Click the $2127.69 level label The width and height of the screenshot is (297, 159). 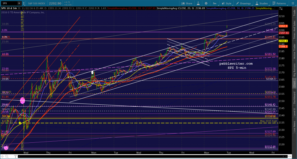270,131
